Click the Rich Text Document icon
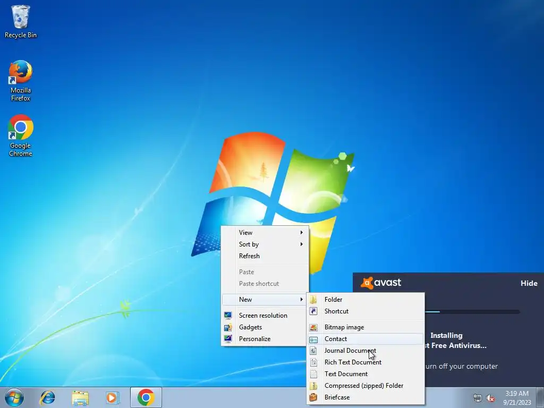 click(313, 362)
